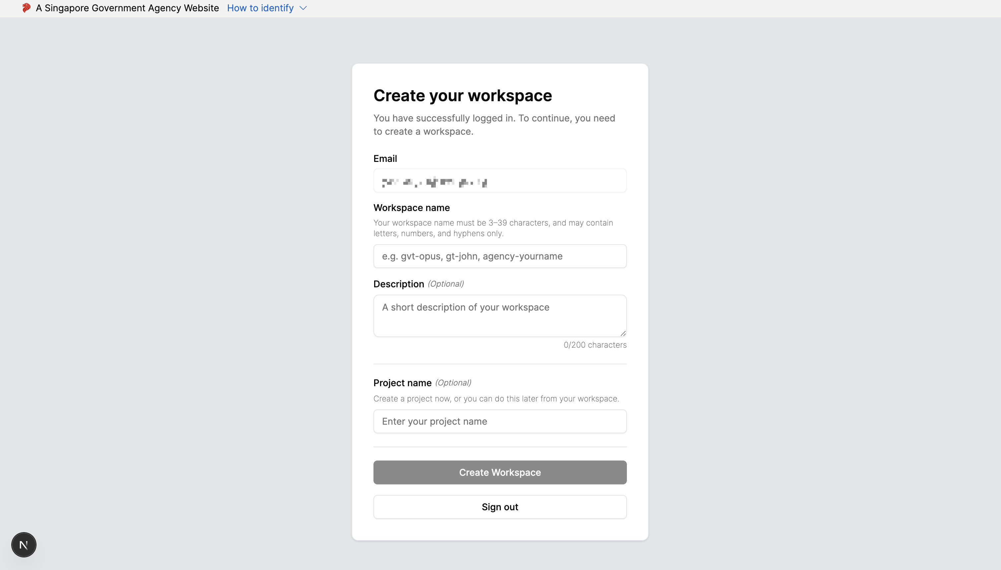Click the Create your workspace heading
1001x570 pixels.
pyautogui.click(x=463, y=96)
